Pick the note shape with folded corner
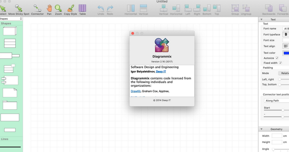 click(10, 93)
